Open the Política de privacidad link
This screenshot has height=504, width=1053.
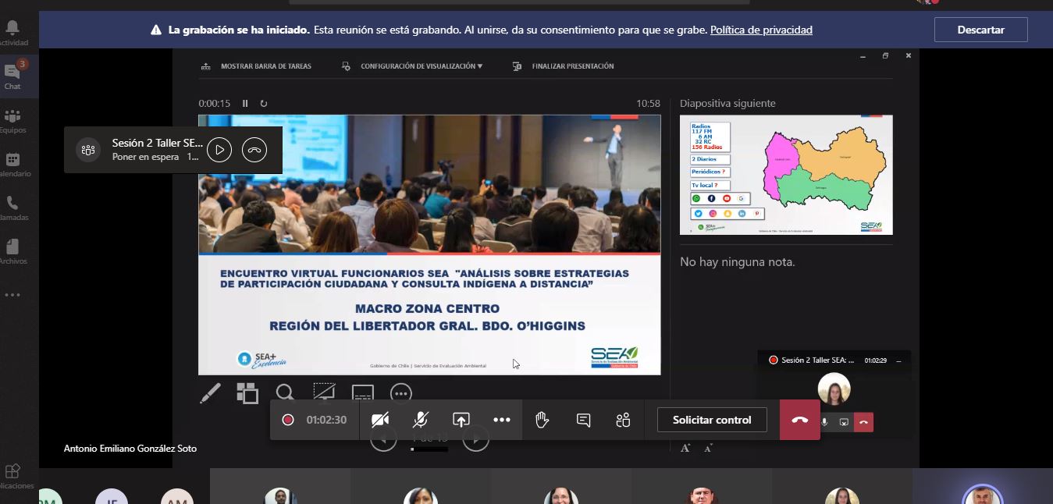tap(761, 30)
